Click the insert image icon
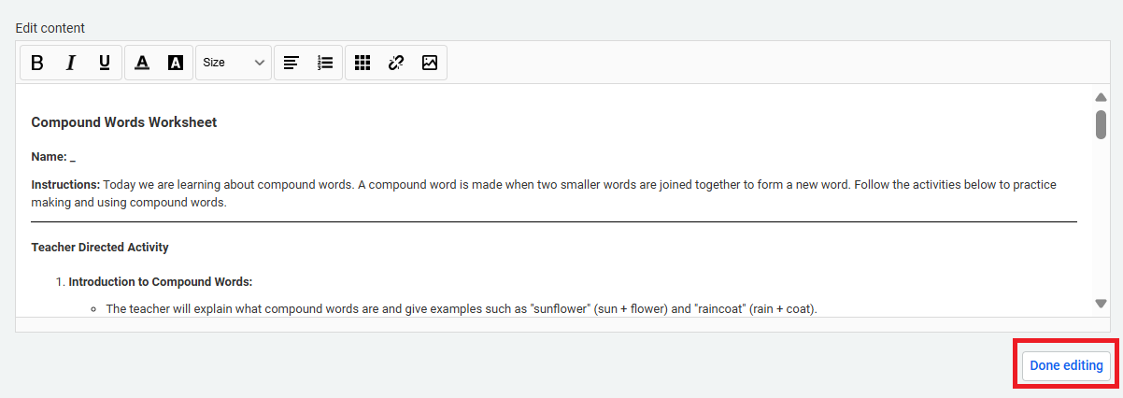Viewport: 1123px width, 398px height. coord(430,63)
